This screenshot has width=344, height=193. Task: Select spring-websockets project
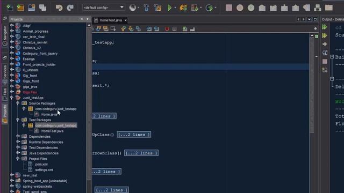37,187
